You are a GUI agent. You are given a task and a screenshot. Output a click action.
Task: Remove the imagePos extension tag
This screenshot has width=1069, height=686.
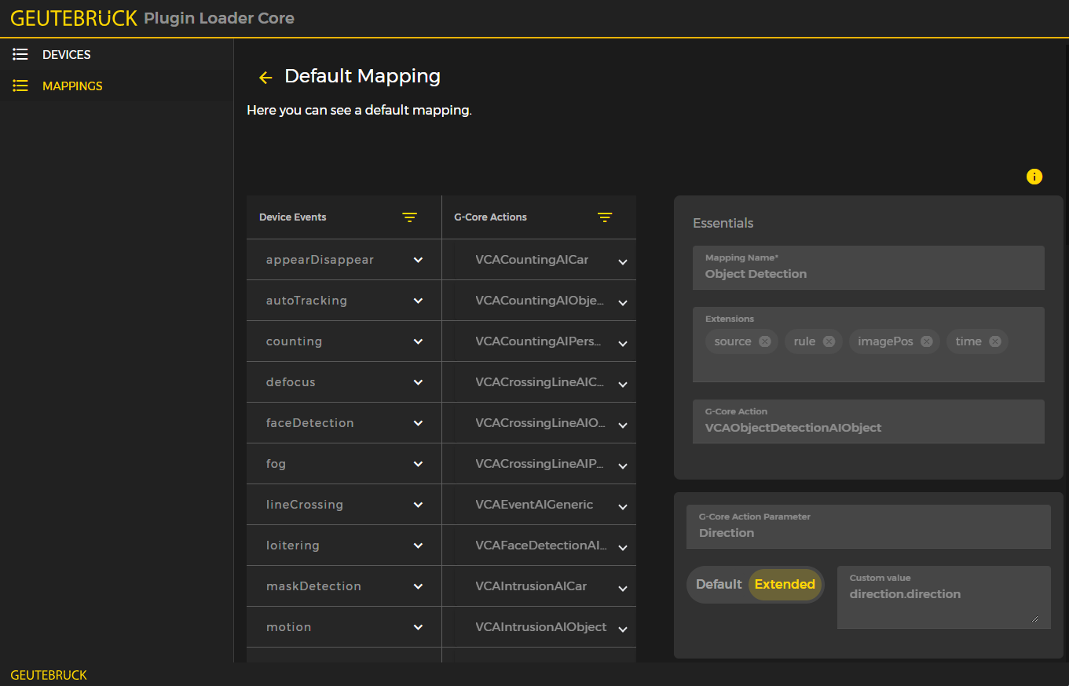926,341
